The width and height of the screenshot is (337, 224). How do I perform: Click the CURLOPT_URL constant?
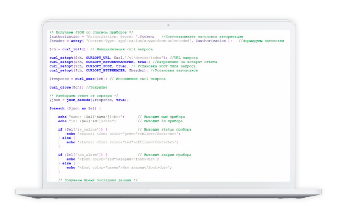click(x=98, y=58)
